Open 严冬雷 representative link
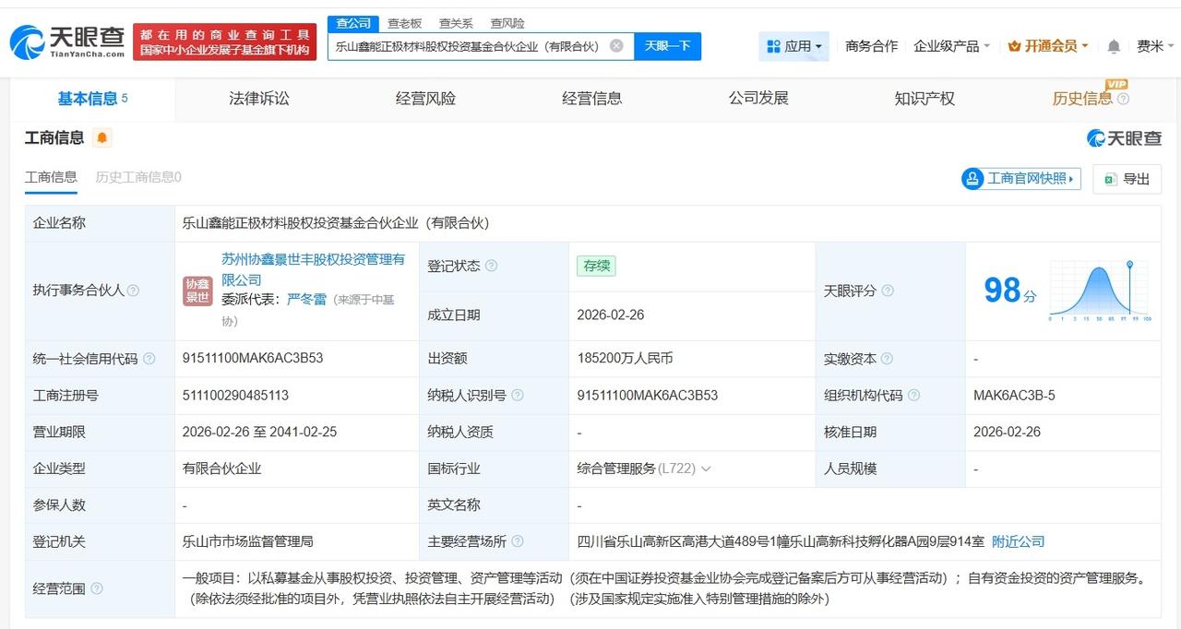Image resolution: width=1181 pixels, height=629 pixels. click(306, 300)
